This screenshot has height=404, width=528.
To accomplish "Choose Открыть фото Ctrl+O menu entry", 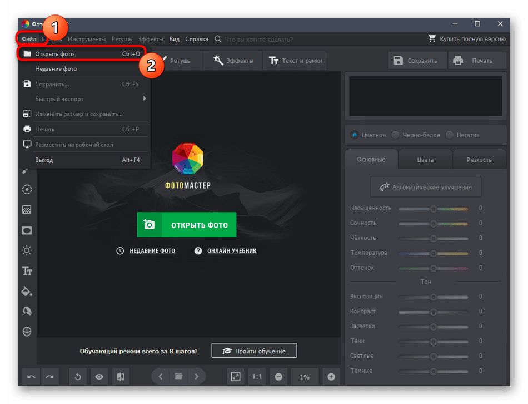I will tap(82, 54).
